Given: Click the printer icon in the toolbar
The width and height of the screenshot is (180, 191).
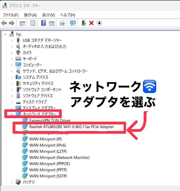Looking at the screenshot, I should 63,23.
